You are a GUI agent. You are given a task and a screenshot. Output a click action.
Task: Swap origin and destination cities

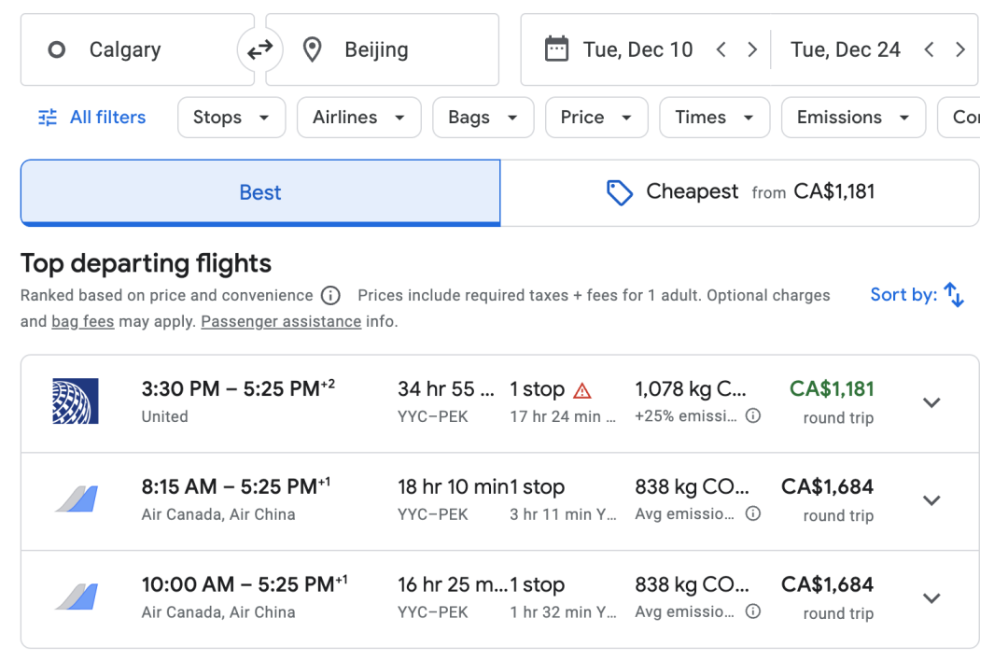259,49
